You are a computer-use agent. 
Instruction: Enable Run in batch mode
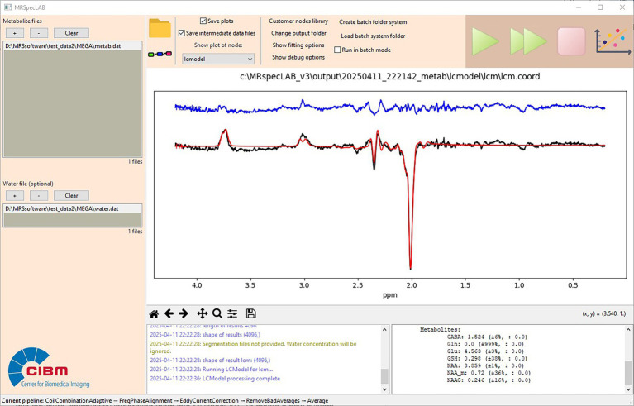(337, 50)
